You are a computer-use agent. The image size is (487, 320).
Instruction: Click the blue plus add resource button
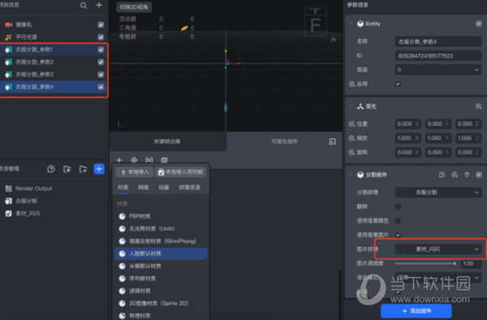click(99, 169)
